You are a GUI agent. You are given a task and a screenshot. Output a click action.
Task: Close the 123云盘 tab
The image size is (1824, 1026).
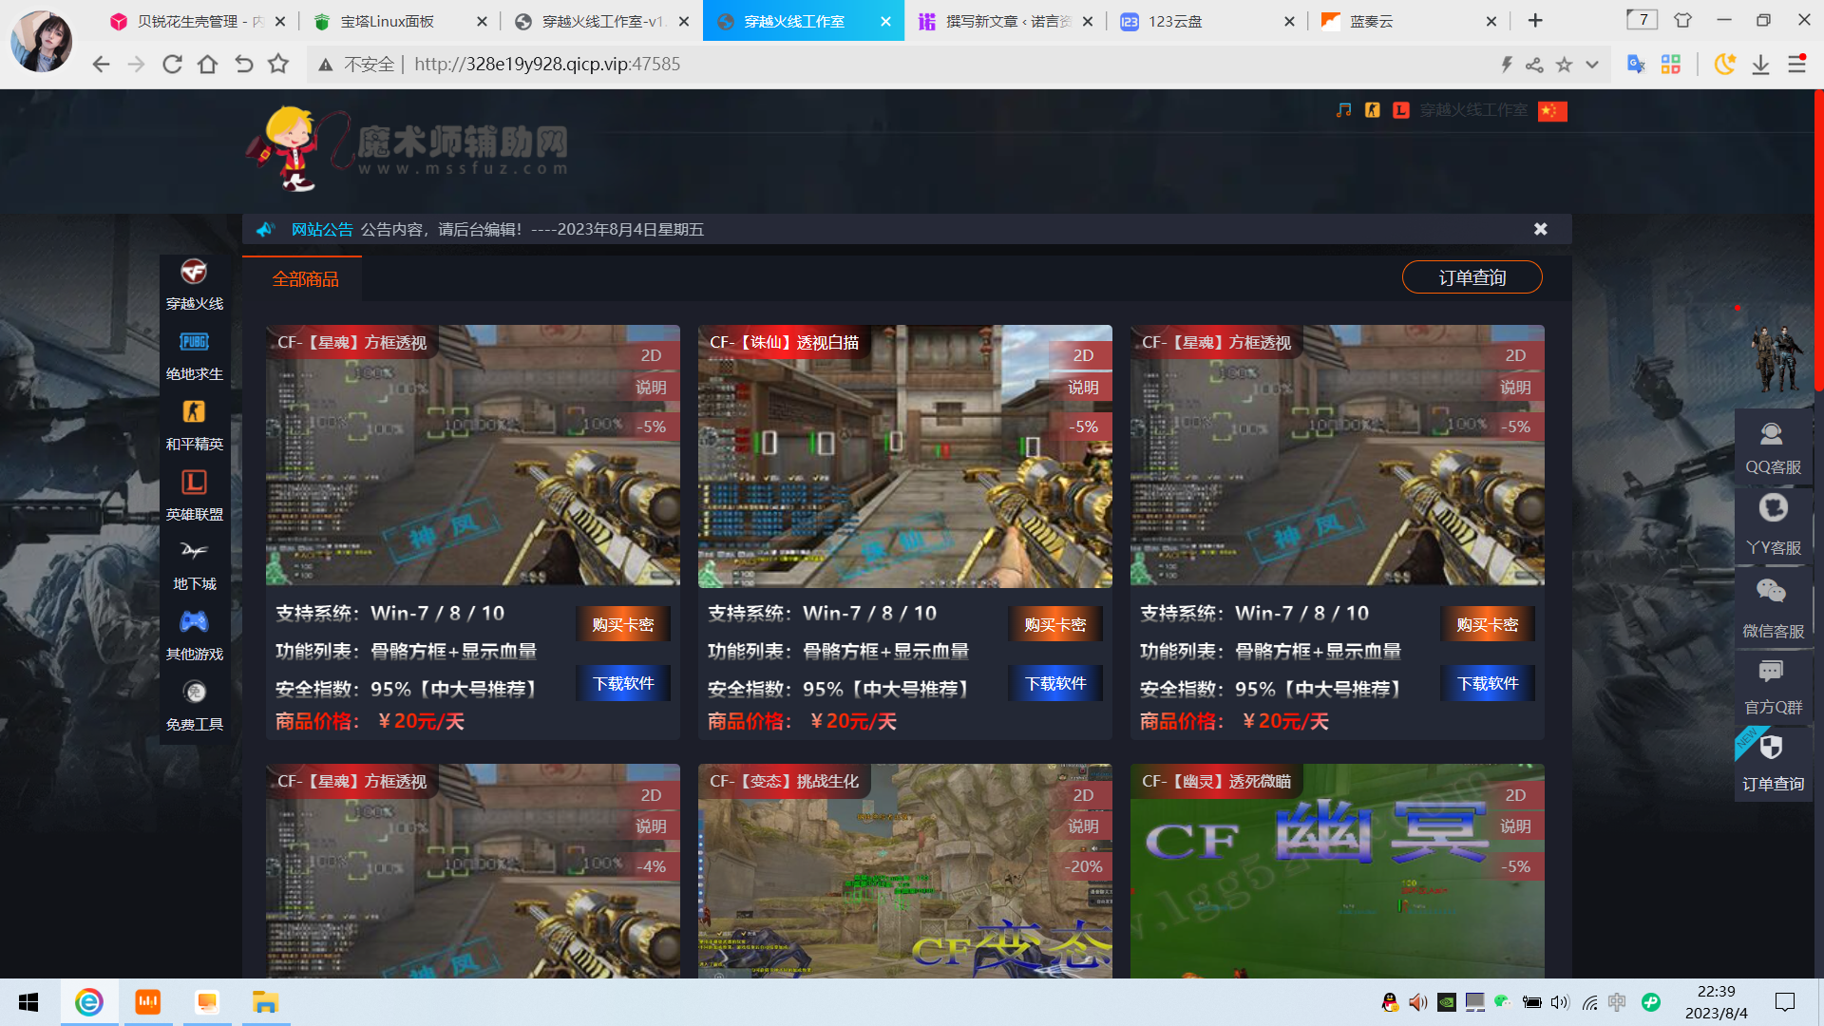click(1289, 21)
